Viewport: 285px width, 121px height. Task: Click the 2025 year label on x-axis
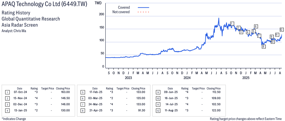[246, 78]
